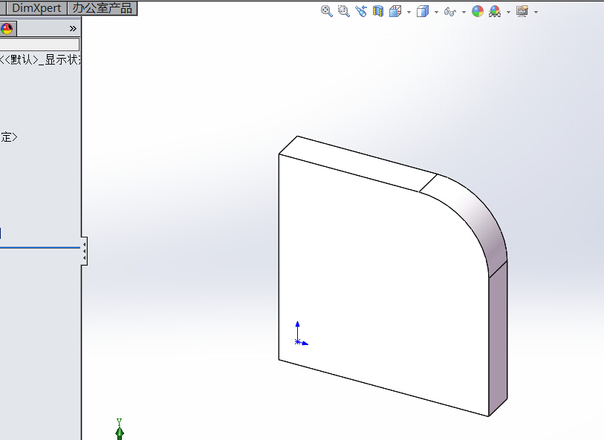
Task: Select the 默认 display state tree row
Action: click(40, 59)
